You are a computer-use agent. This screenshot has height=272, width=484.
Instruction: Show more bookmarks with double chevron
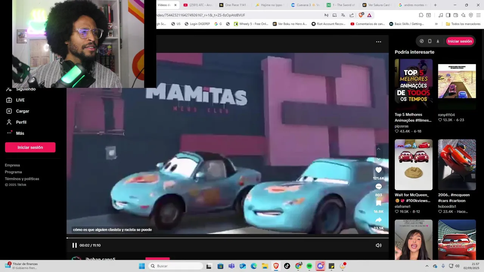point(436,24)
